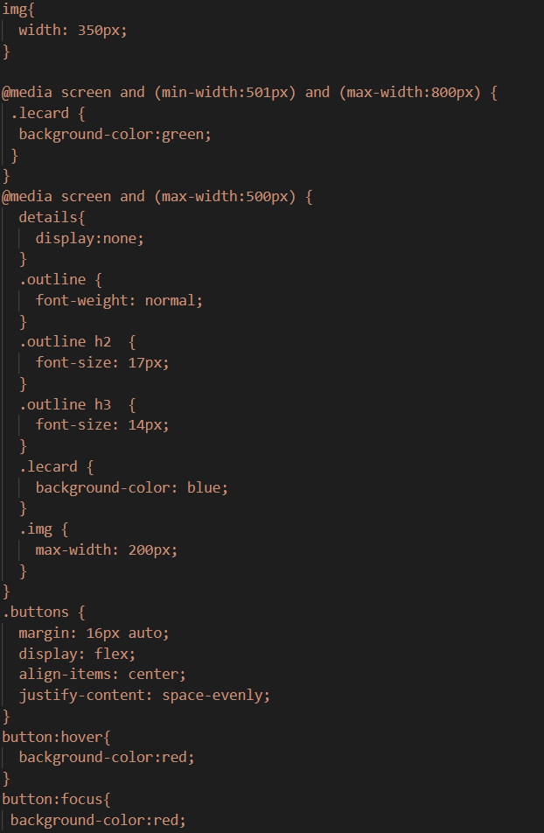Place cursor on background-color: blue line
This screenshot has width=544, height=833.
click(x=131, y=487)
